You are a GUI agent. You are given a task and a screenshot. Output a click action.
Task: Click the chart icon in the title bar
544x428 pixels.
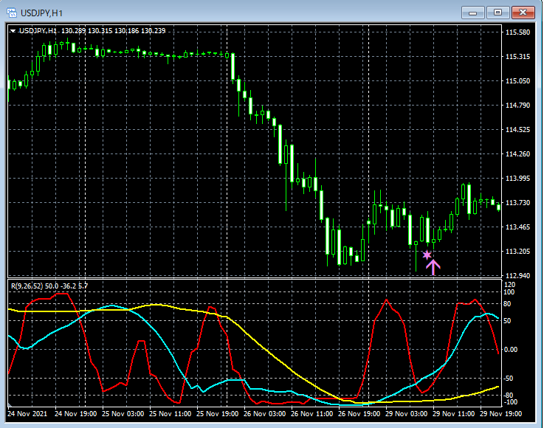(x=13, y=12)
